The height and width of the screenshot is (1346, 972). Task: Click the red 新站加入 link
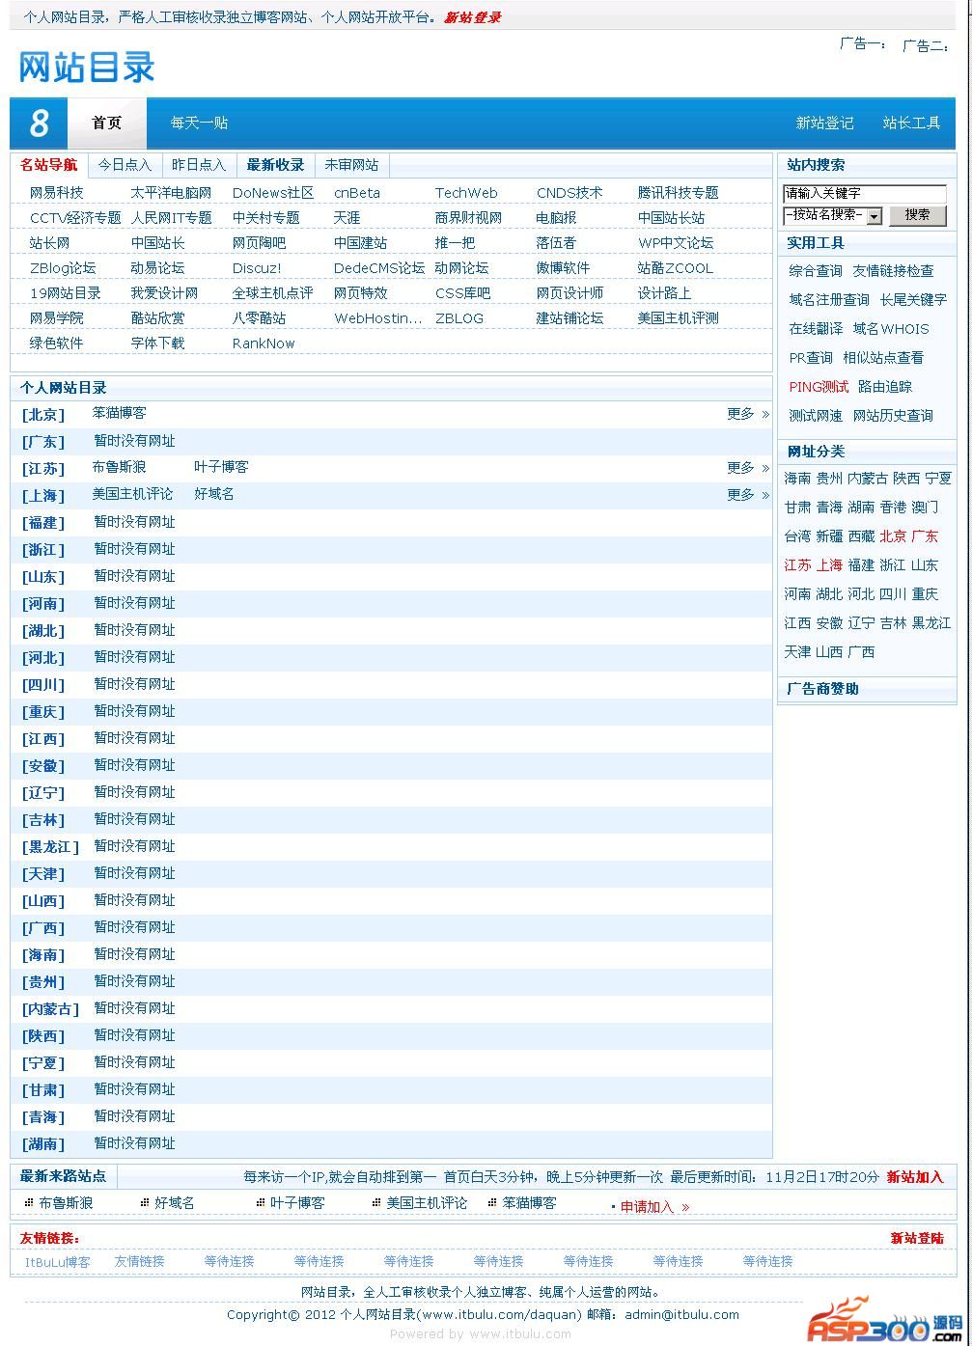(x=915, y=1177)
